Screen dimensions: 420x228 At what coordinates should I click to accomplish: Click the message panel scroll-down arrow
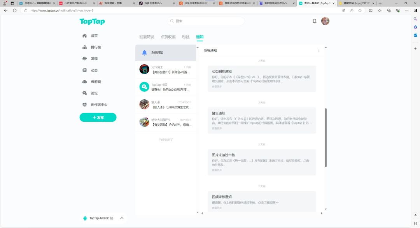326,209
